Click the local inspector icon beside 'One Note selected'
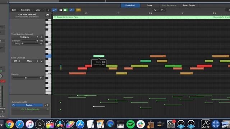This screenshot has width=230, height=129. pos(47,15)
